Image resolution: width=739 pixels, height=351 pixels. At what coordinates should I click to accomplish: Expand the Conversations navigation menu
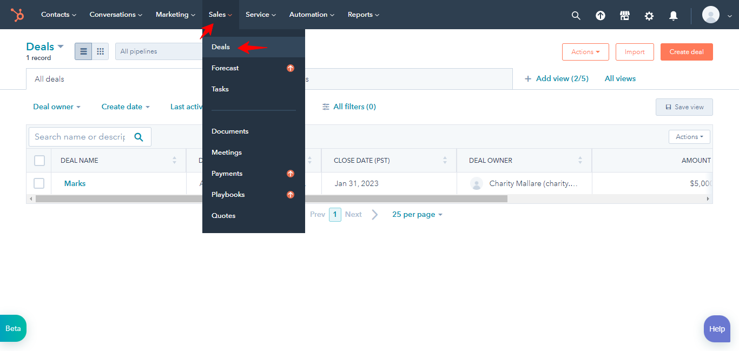[116, 15]
